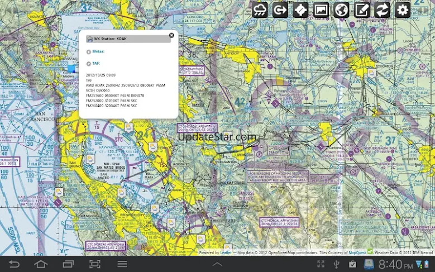Open the Leaflet attribution link
This screenshot has width=435, height=272.
pyautogui.click(x=225, y=253)
